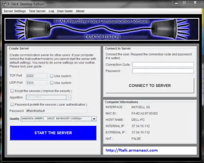
Task: Minimize the F-TALK window
Action: coord(176,3)
